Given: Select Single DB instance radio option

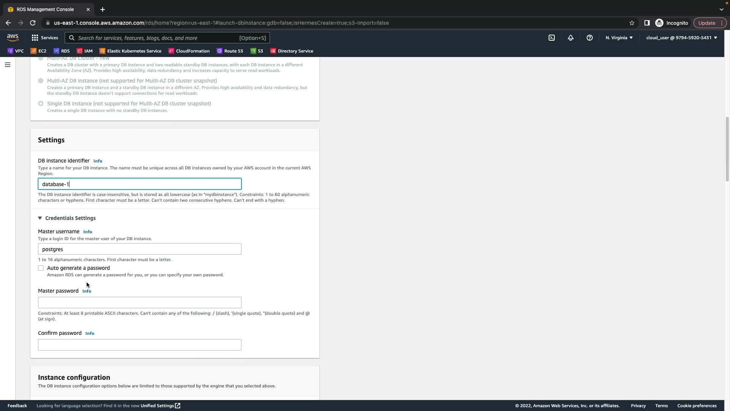Looking at the screenshot, I should [x=41, y=104].
